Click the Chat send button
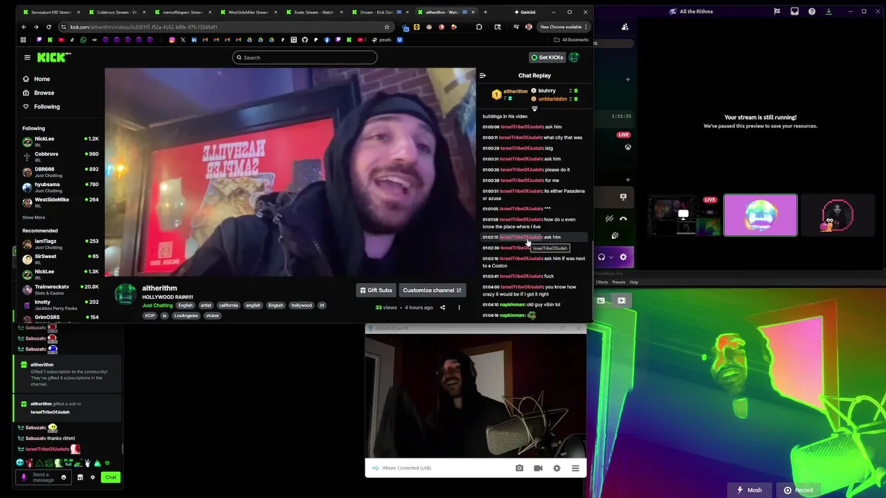This screenshot has width=886, height=498. 111,477
